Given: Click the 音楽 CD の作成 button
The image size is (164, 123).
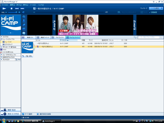Looking at the screenshot, I should pos(11,114).
